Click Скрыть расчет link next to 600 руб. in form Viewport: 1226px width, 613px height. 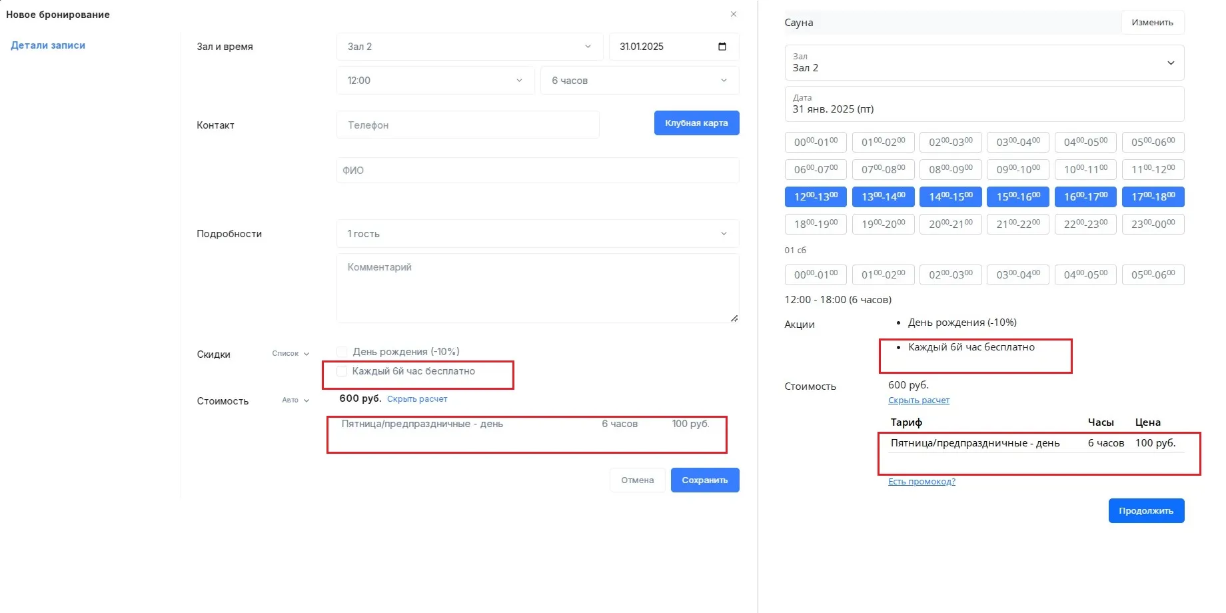coord(417,399)
